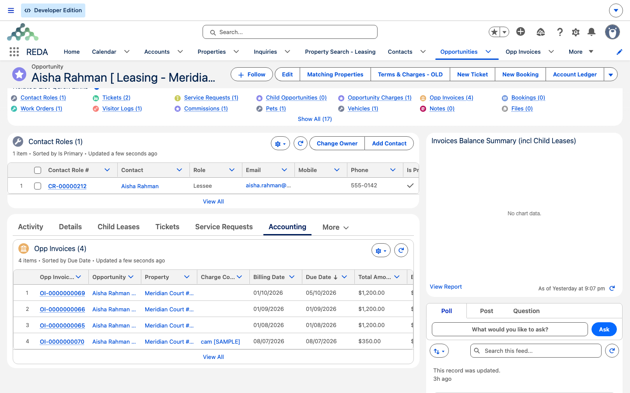The height and width of the screenshot is (393, 630).
Task: Open the hamburger navigation menu
Action: pos(11,10)
